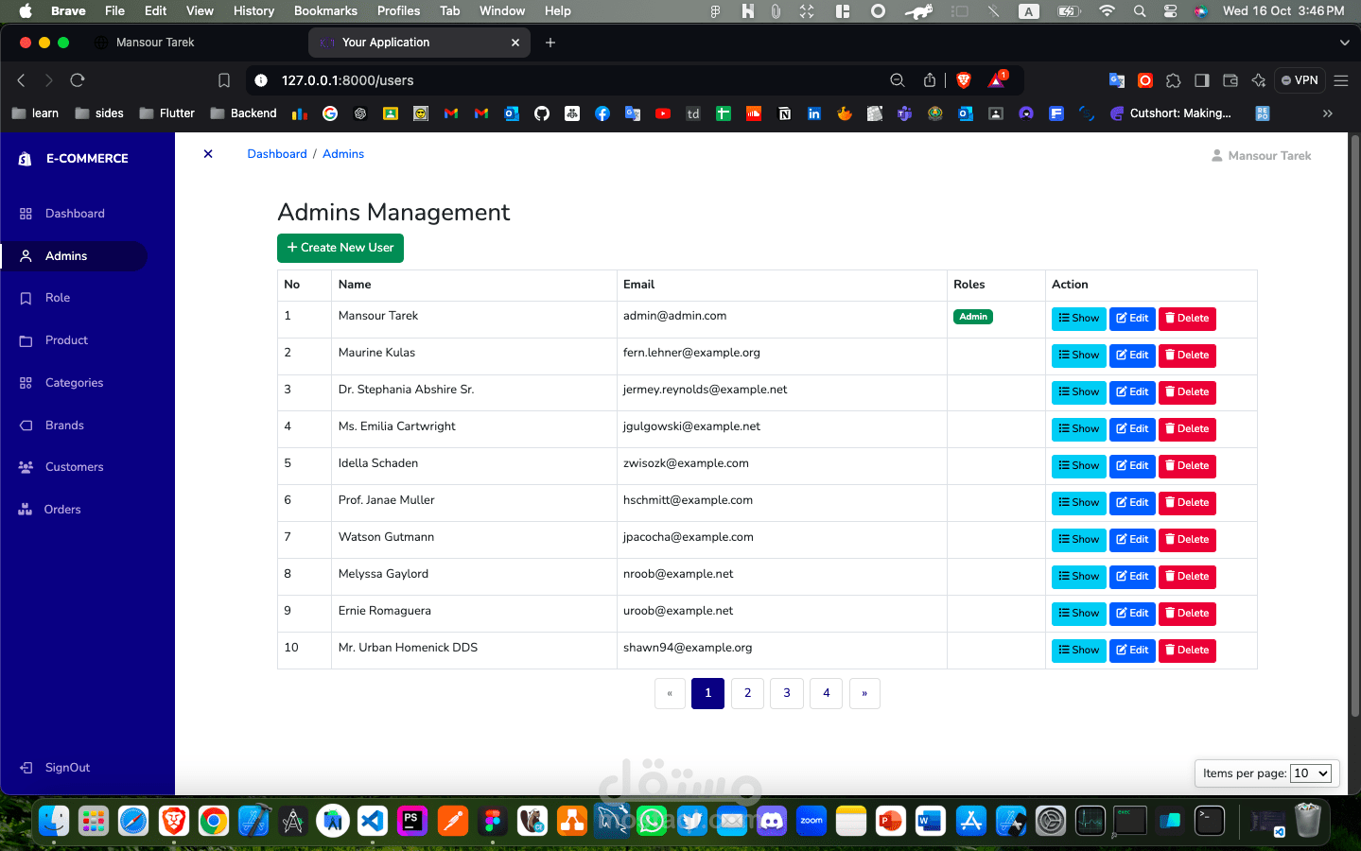
Task: Go to pagination page 3
Action: [787, 693]
